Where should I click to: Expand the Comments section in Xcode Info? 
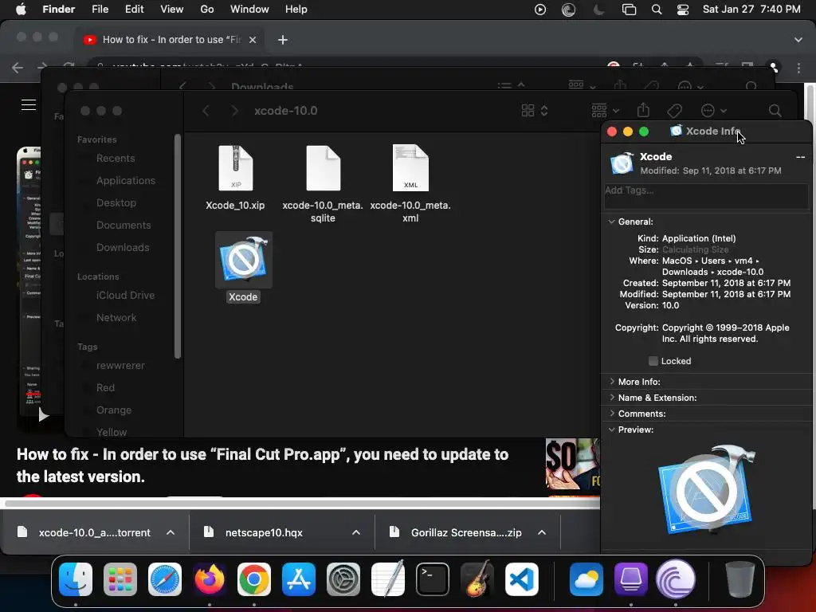[x=611, y=414]
